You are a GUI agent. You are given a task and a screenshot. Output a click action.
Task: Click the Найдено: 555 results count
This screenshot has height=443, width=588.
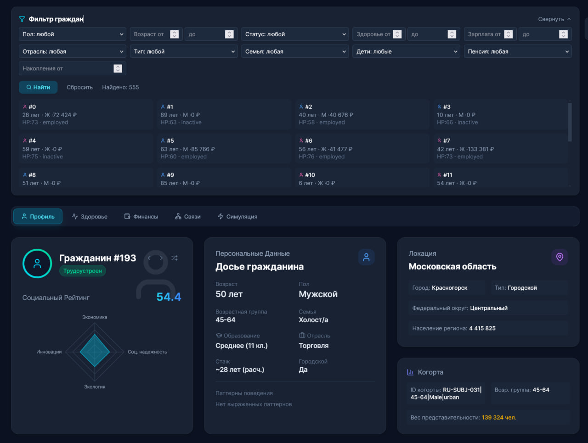click(120, 87)
